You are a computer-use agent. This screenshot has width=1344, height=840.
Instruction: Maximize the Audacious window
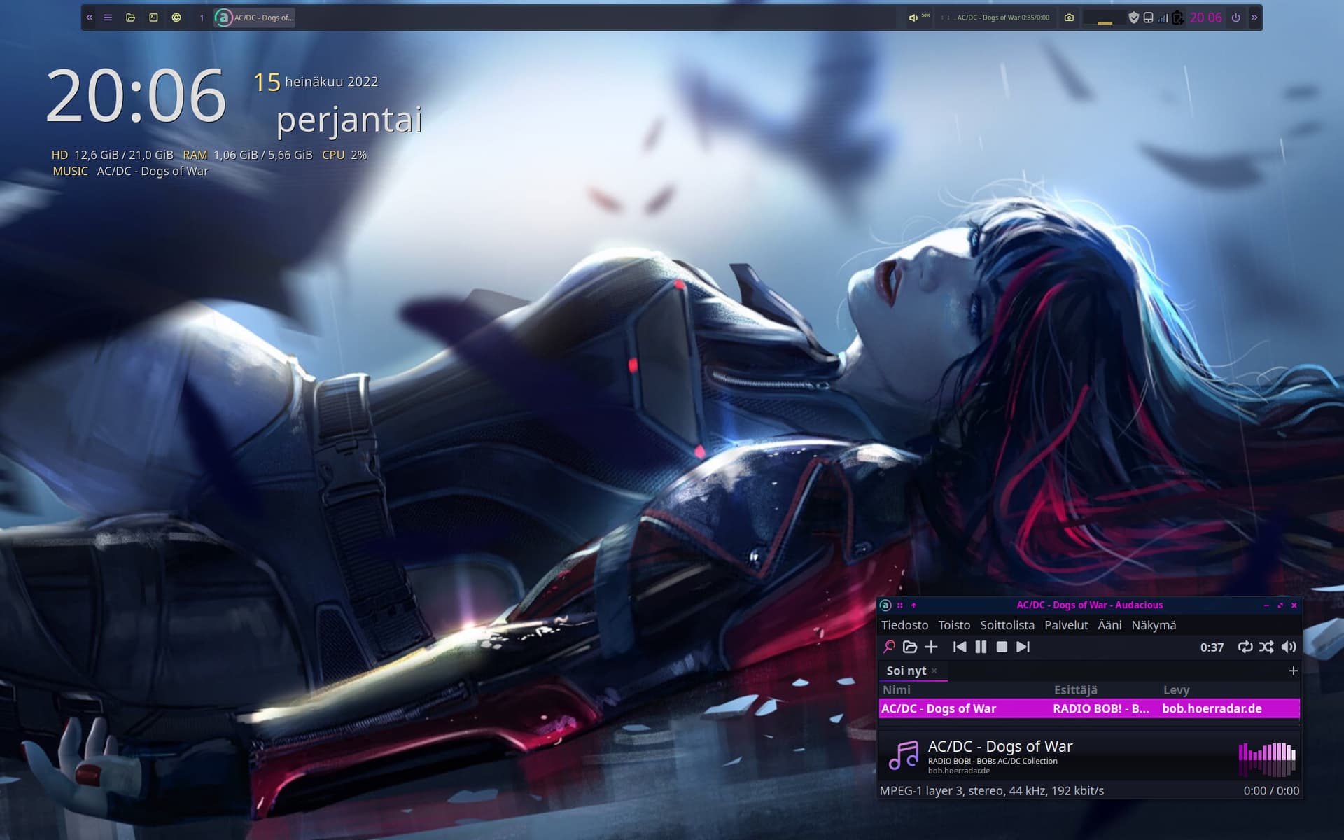1280,605
